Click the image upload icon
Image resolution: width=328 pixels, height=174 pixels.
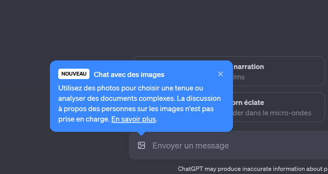click(x=141, y=145)
